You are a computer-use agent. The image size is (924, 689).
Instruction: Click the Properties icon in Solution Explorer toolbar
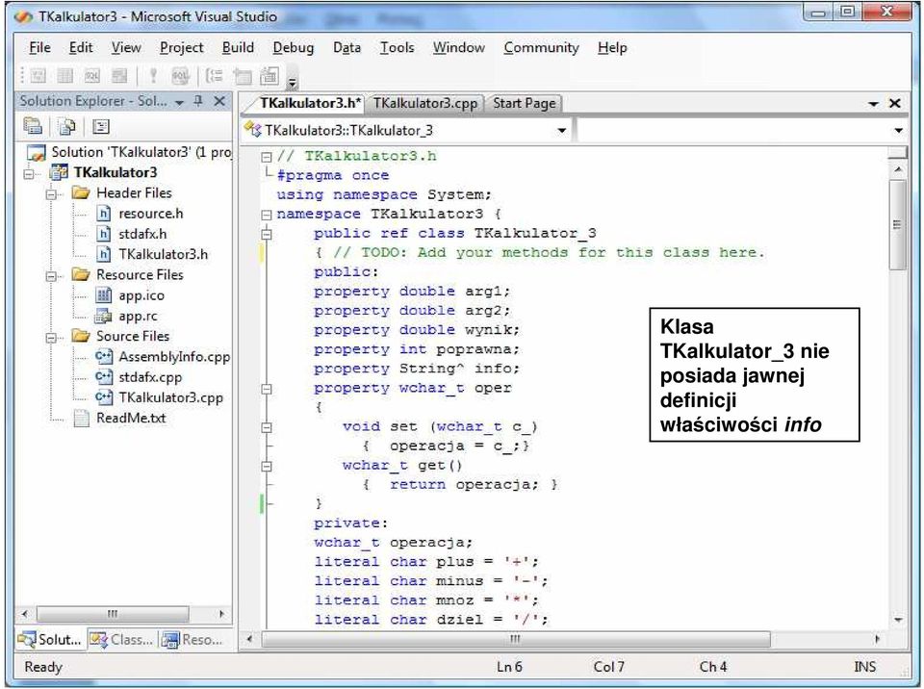pyautogui.click(x=33, y=126)
